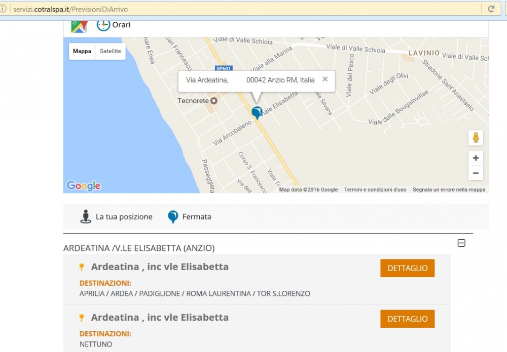This screenshot has width=507, height=352.
Task: Click the Fermata legend pin icon
Action: pos(173,217)
